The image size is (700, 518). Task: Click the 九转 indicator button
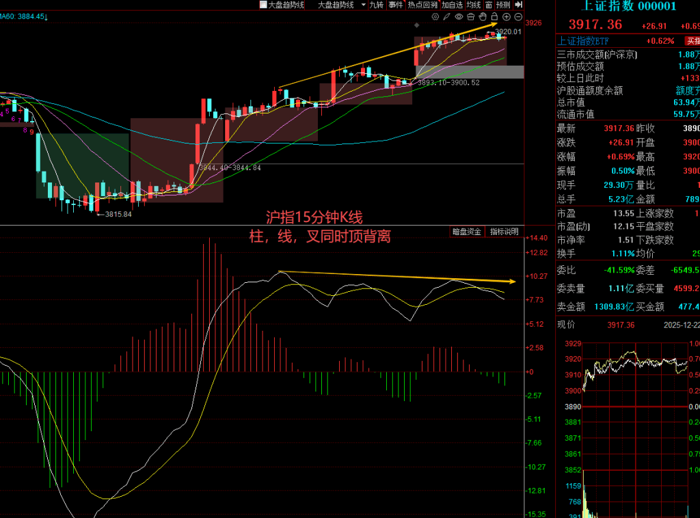pyautogui.click(x=377, y=5)
